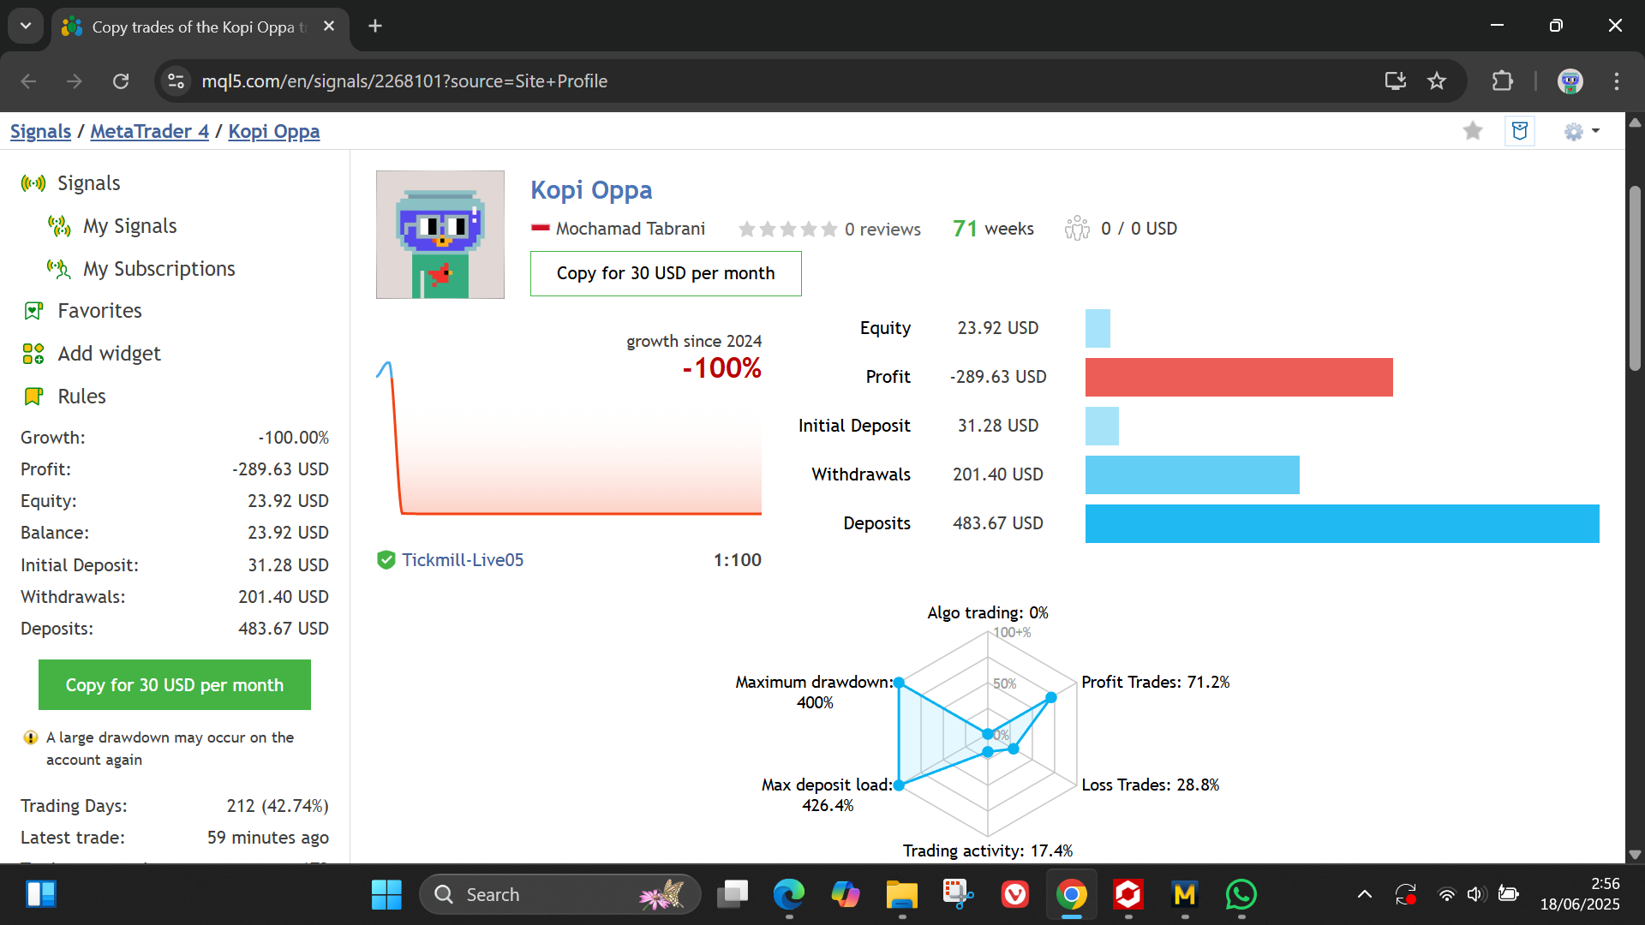
Task: Open Add widget in the sidebar
Action: pyautogui.click(x=109, y=354)
